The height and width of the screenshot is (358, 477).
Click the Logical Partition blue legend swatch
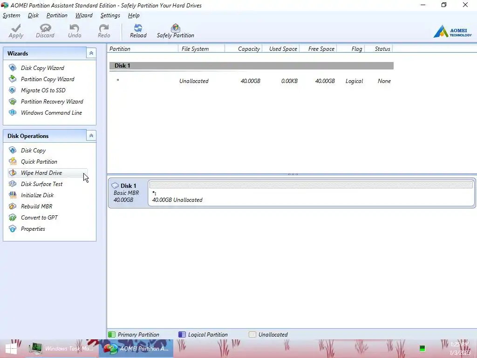click(182, 334)
